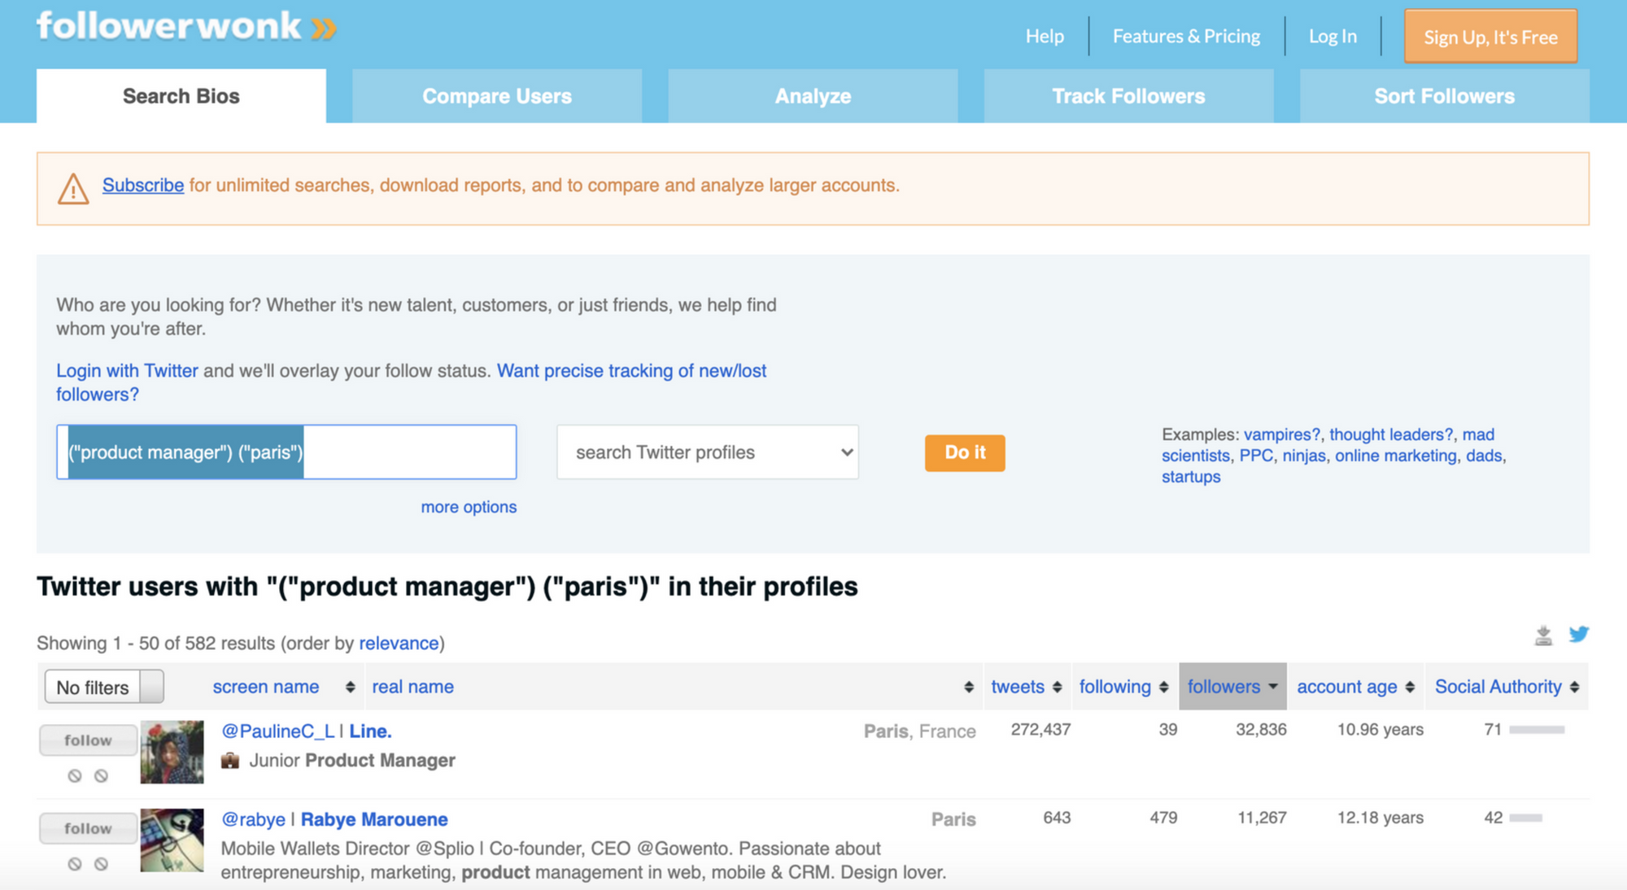Image resolution: width=1627 pixels, height=890 pixels.
Task: Click the follow button for @PaulineC_L
Action: click(x=88, y=740)
